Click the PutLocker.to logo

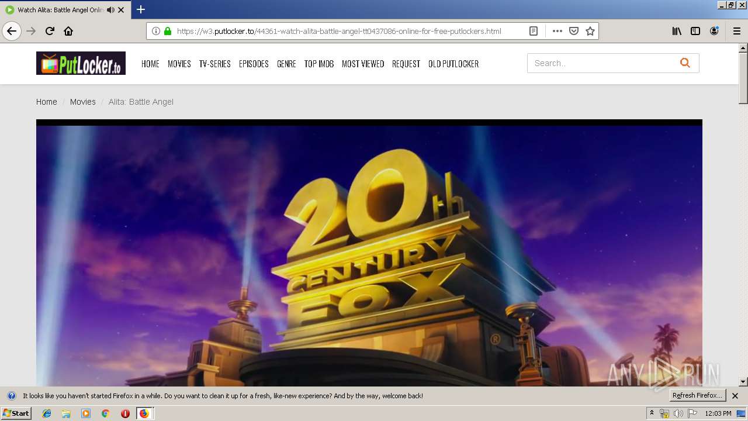[x=81, y=63]
